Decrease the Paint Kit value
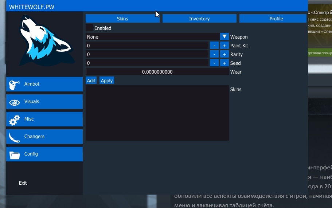332x208 pixels. (x=214, y=46)
